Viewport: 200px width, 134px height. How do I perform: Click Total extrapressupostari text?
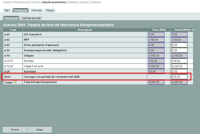[x=40, y=82]
